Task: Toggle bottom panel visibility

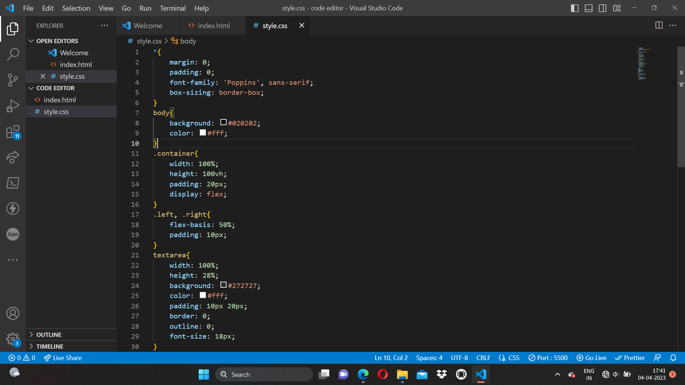Action: [589, 8]
